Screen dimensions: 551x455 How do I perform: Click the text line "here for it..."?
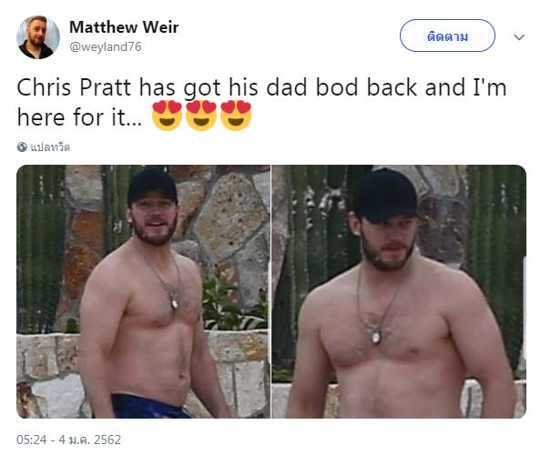click(80, 116)
